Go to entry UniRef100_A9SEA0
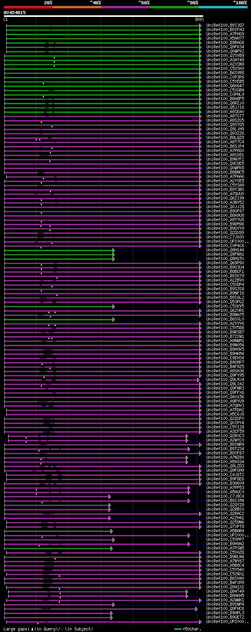This screenshot has height=632, width=251. [x=225, y=112]
